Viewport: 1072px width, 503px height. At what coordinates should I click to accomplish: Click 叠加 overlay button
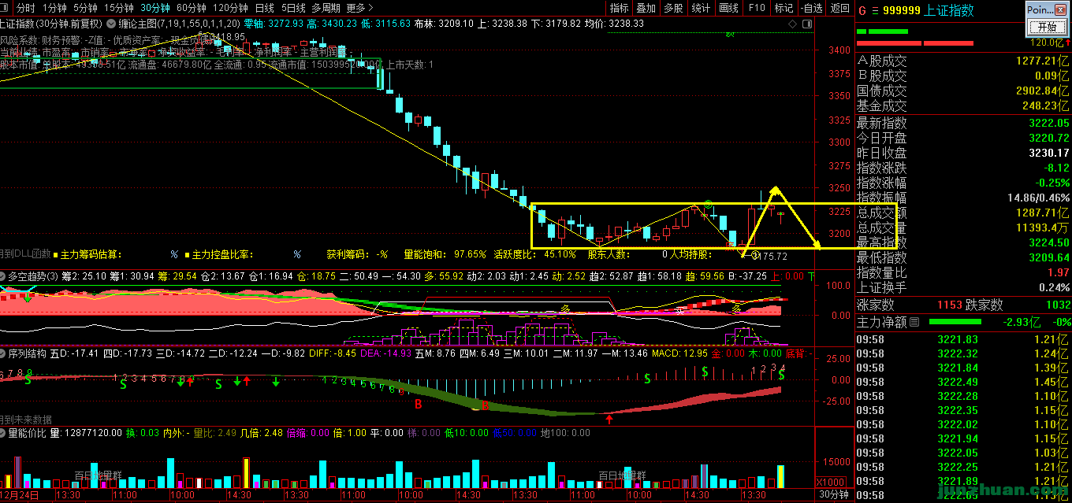pos(646,8)
